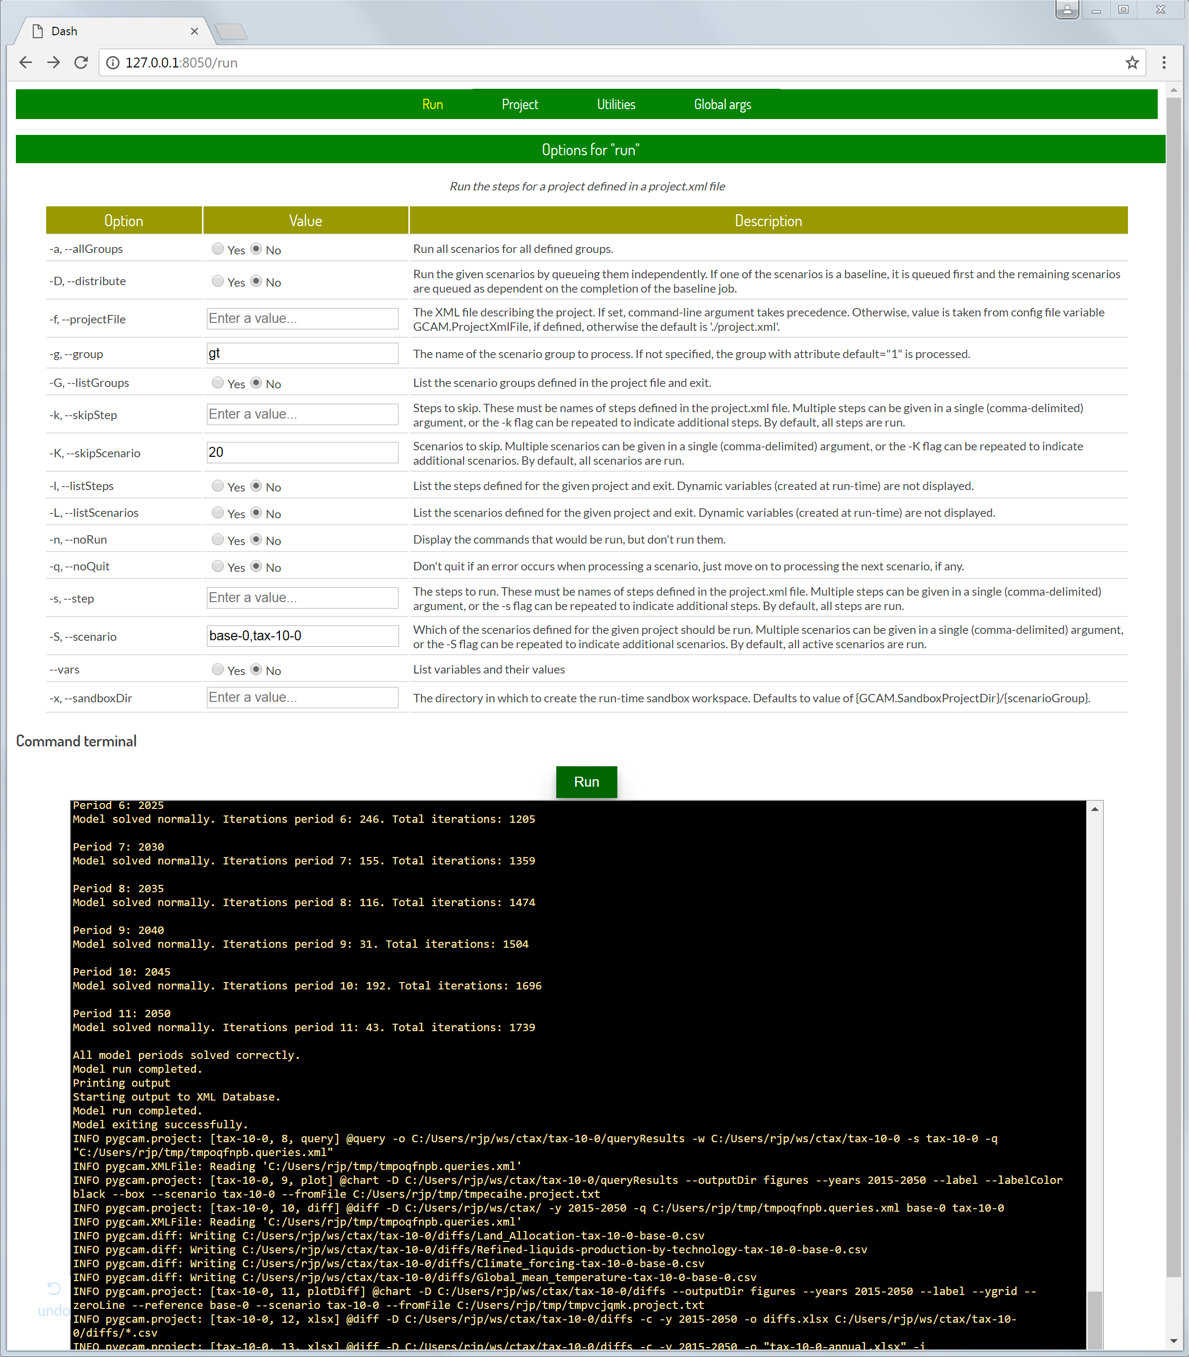Image resolution: width=1189 pixels, height=1357 pixels.
Task: Select No for --allGroups
Action: pos(256,248)
